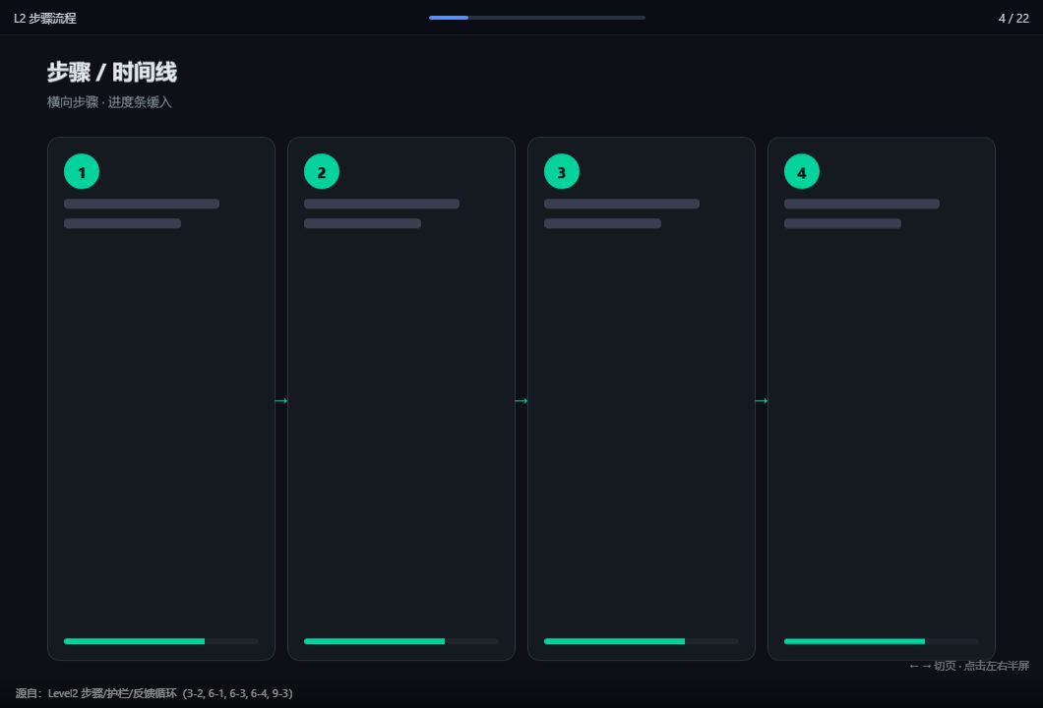Click the "横向步骤 · 进度条缓入" subtitle
The height and width of the screenshot is (708, 1043).
109,102
